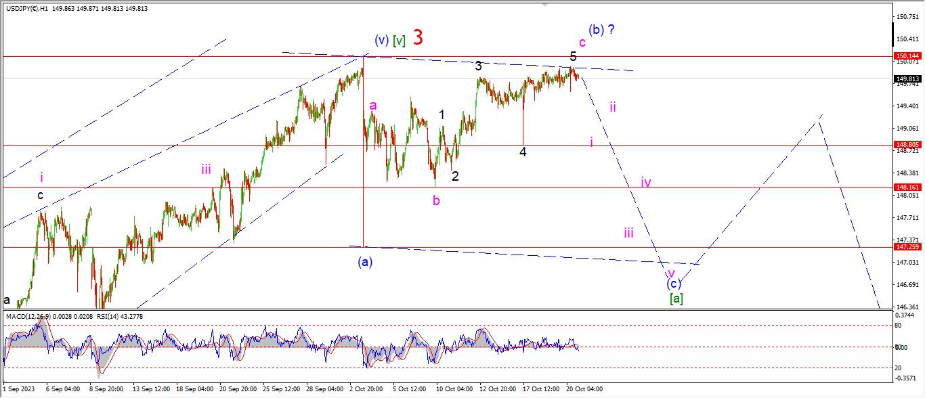The image size is (925, 398).
Task: Click the green [v] wave label
Action: coord(399,41)
